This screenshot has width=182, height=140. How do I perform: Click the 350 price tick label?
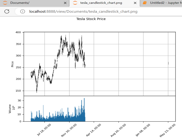click(x=18, y=44)
